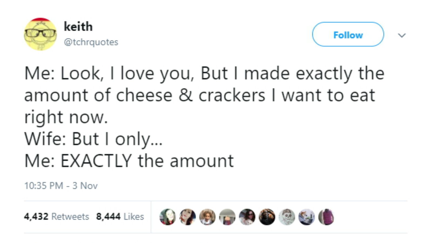Click the tweet line starting "Me: Look, I love you"
Viewport: 432px width, 243px height.
[204, 73]
